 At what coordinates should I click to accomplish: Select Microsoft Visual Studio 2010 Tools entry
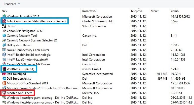point(43,88)
